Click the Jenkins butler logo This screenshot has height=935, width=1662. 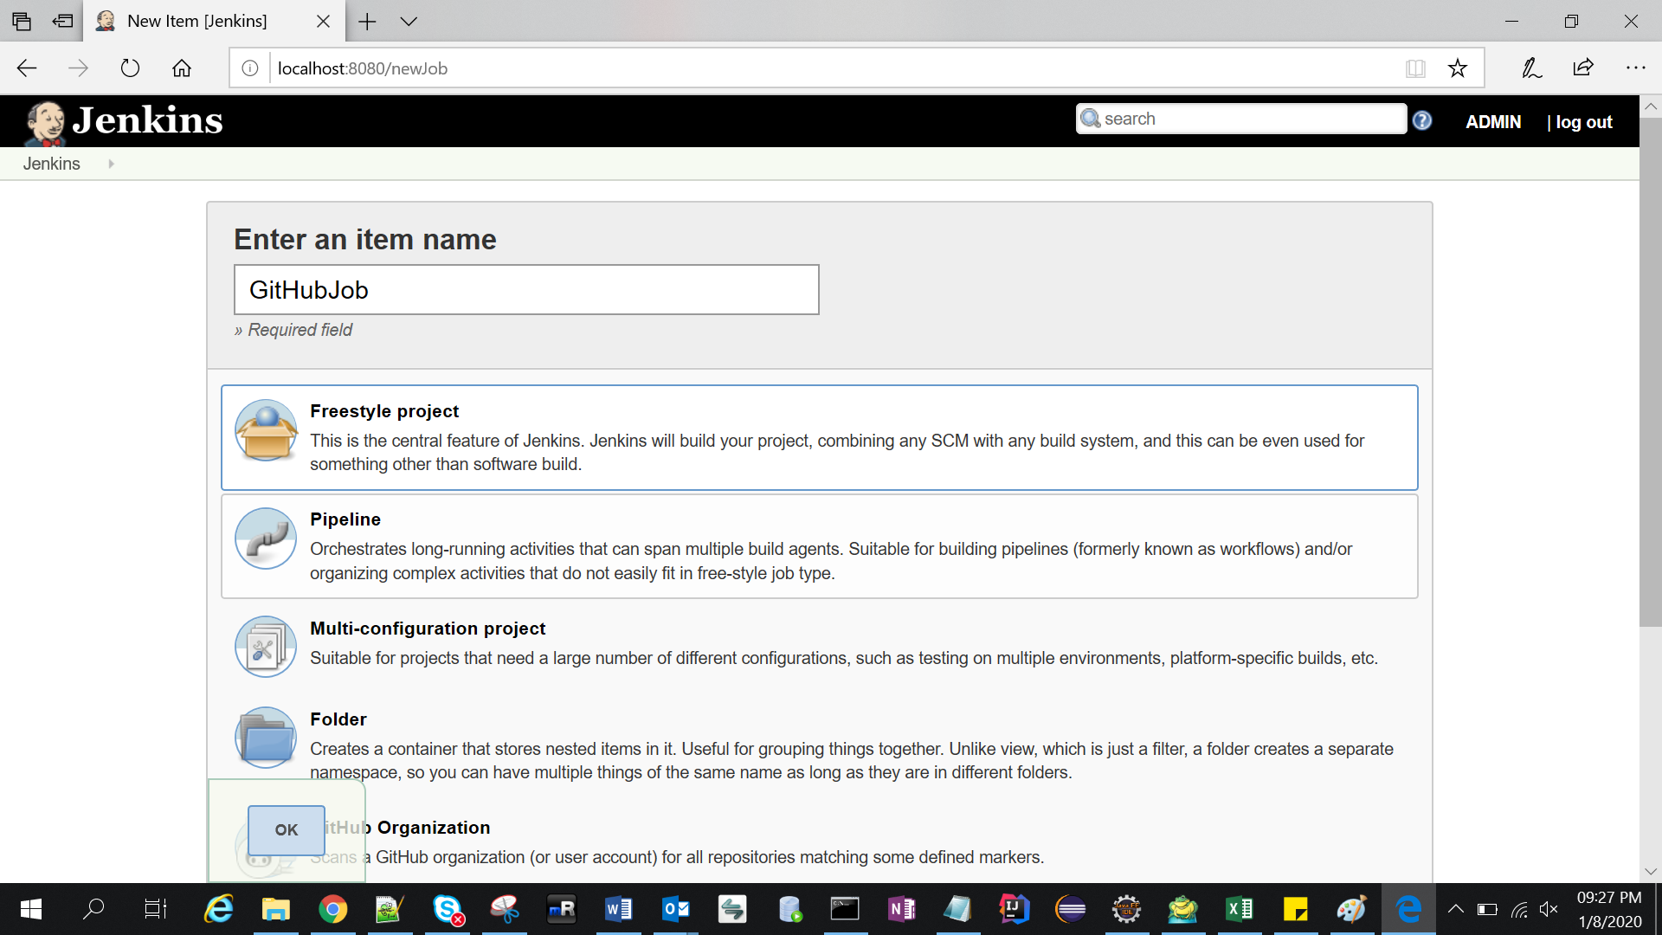[x=45, y=121]
